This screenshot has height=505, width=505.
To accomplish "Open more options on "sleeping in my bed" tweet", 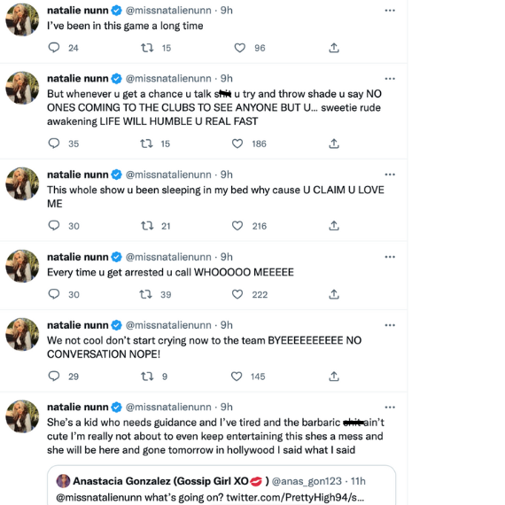I will pyautogui.click(x=390, y=175).
